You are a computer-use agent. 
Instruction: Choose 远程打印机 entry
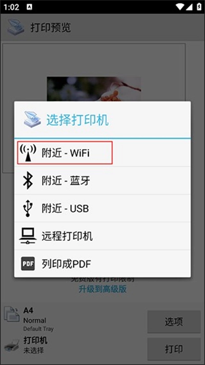pyautogui.click(x=102, y=236)
